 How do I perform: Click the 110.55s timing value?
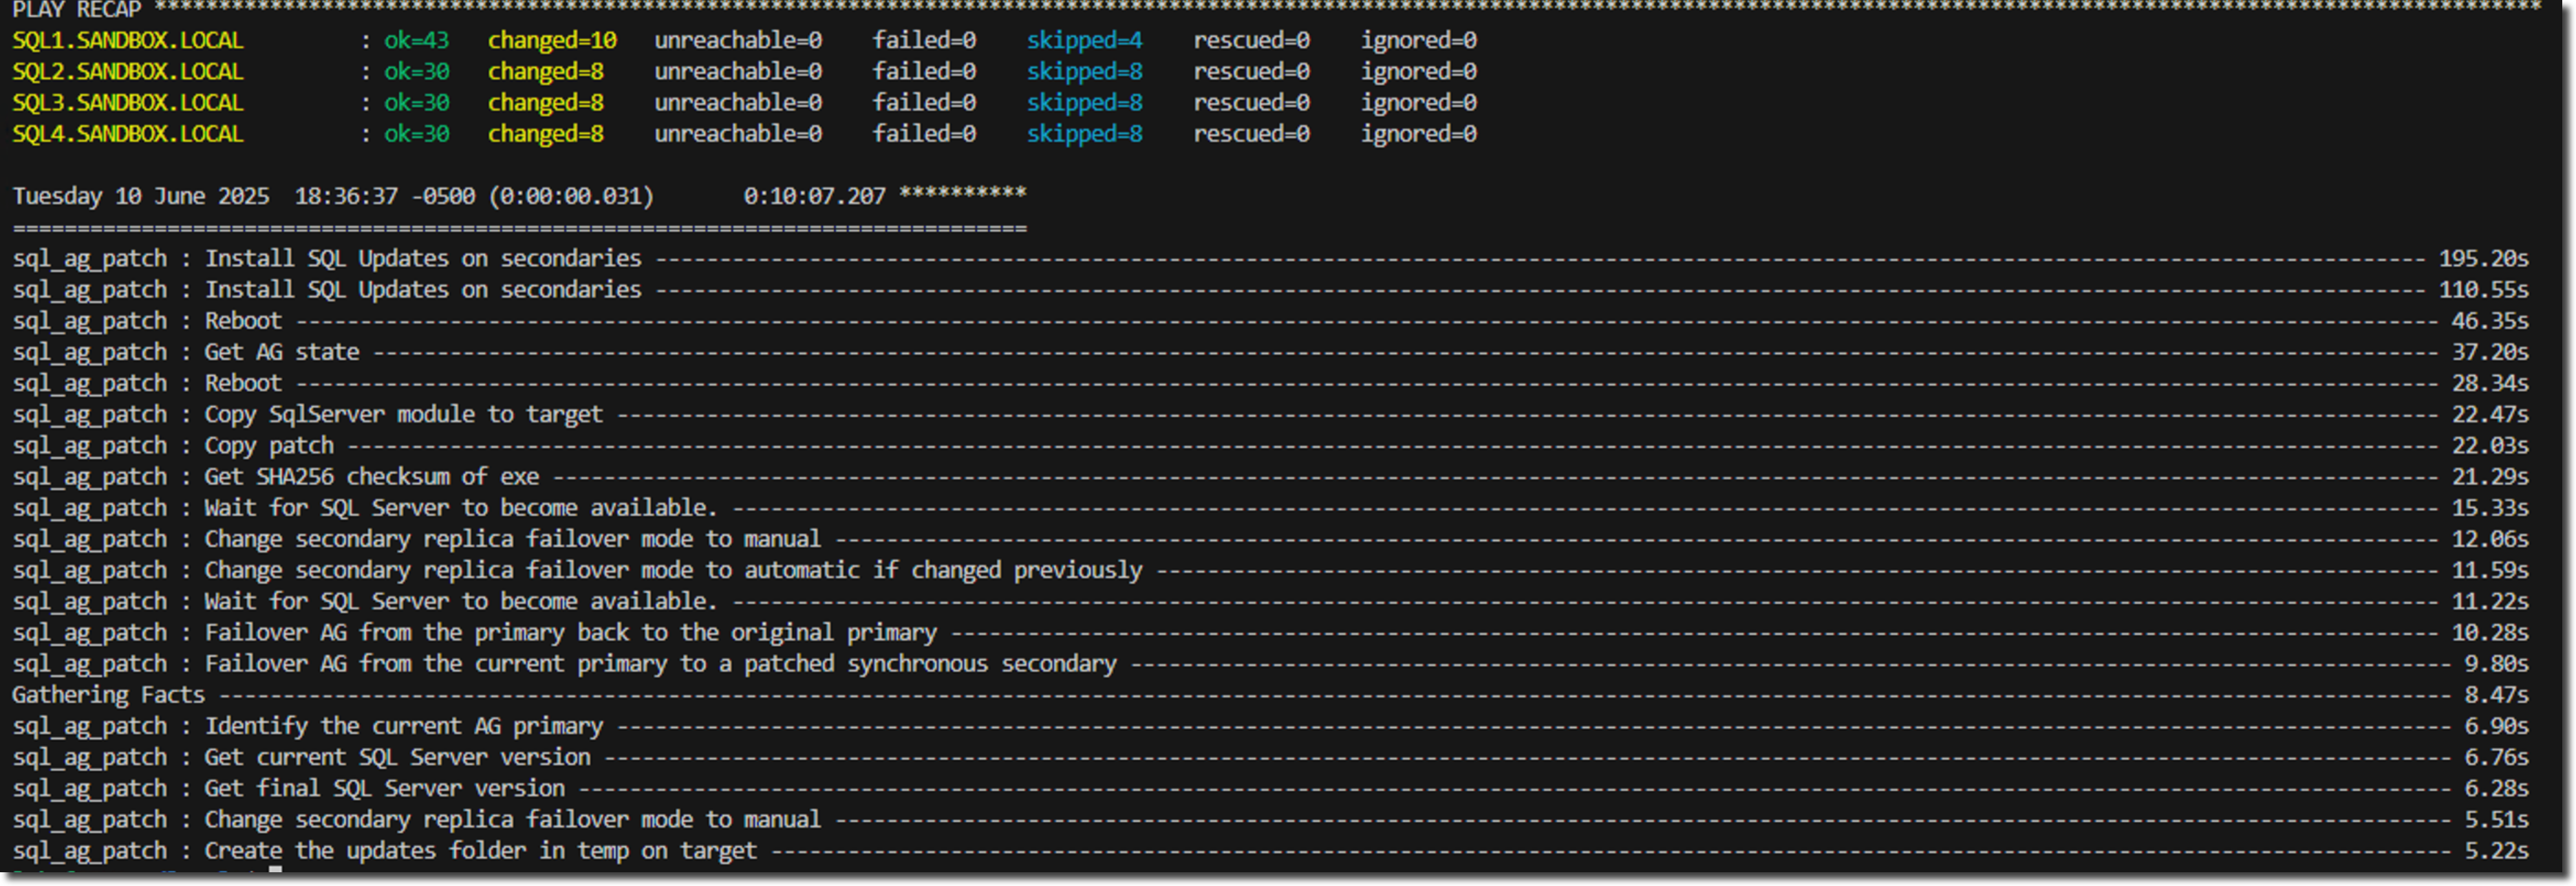2483,290
